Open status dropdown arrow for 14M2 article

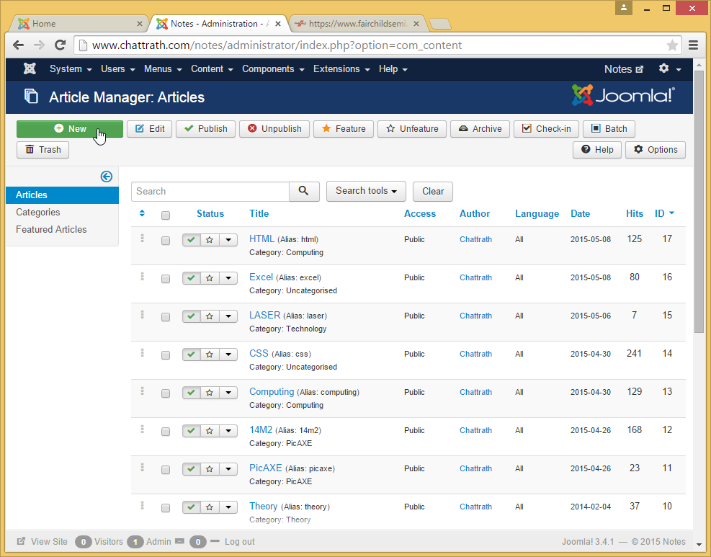tap(228, 431)
